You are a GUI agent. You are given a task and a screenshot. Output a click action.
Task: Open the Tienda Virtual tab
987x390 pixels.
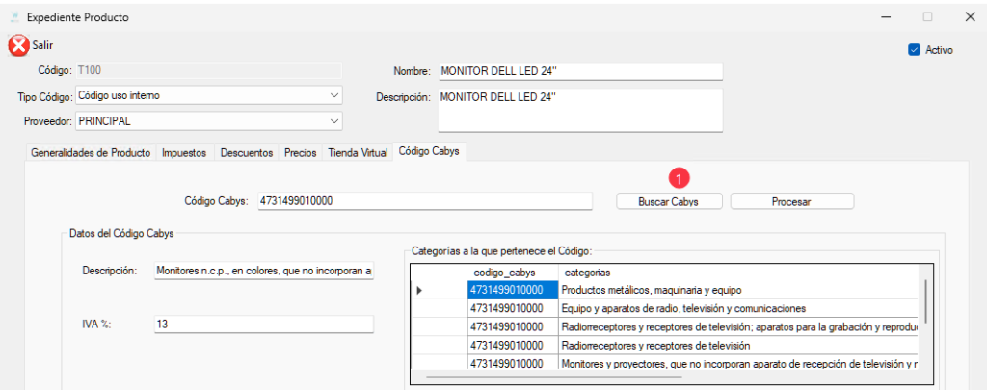358,153
